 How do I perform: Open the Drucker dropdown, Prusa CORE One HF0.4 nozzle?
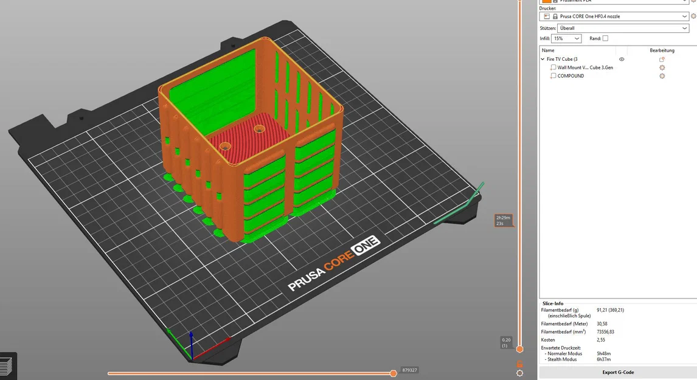pyautogui.click(x=614, y=16)
